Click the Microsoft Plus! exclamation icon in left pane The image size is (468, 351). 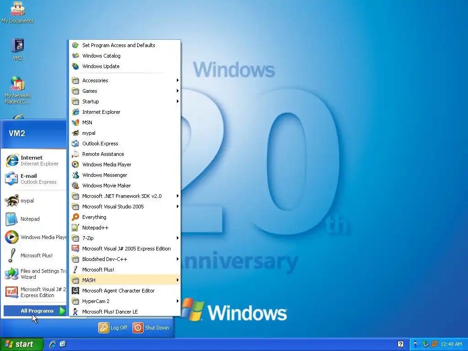coord(12,255)
